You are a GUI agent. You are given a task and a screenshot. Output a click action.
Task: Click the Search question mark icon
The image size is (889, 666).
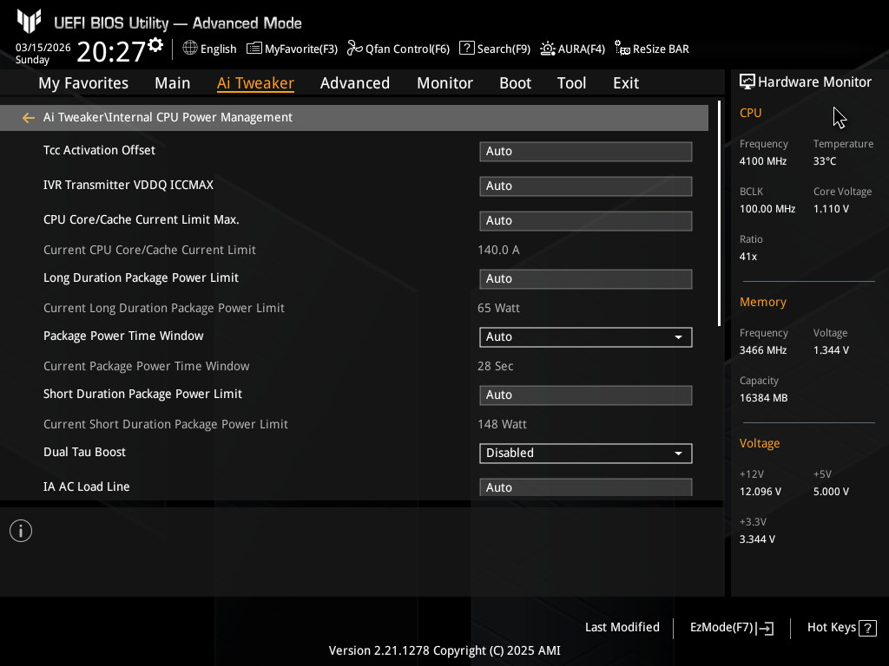(x=466, y=49)
